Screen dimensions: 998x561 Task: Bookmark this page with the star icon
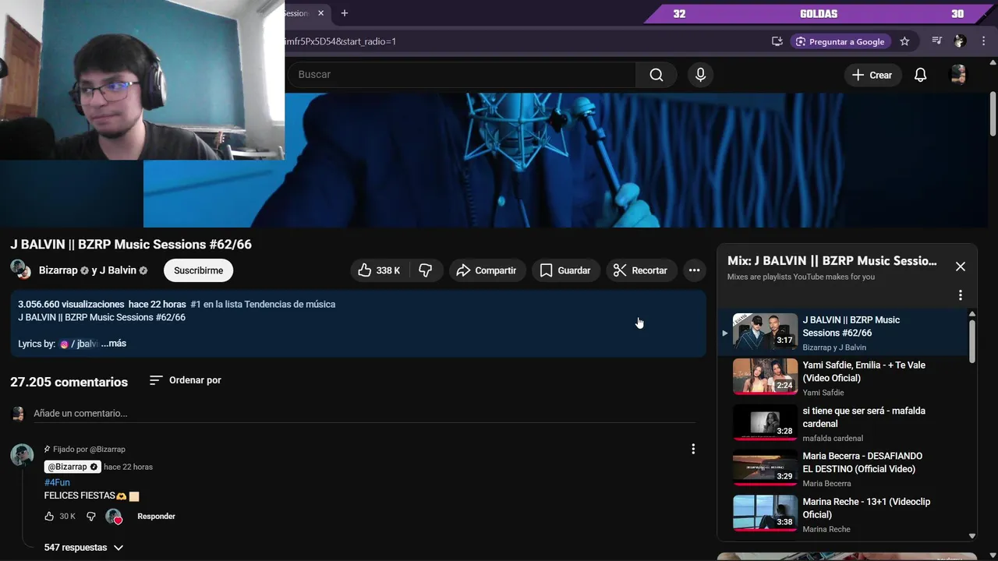coord(904,41)
